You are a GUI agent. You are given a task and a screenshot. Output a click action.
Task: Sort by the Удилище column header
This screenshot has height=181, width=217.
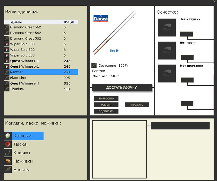36,22
